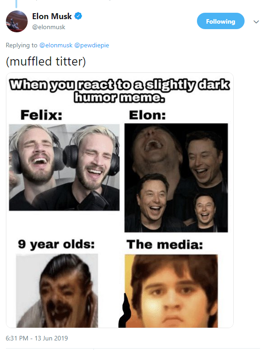The image size is (265, 350).
Task: Open the @elonmusk mention in Replying to
Action: pyautogui.click(x=56, y=45)
